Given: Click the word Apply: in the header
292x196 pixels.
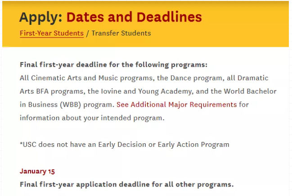Looking at the screenshot, I should (41, 18).
